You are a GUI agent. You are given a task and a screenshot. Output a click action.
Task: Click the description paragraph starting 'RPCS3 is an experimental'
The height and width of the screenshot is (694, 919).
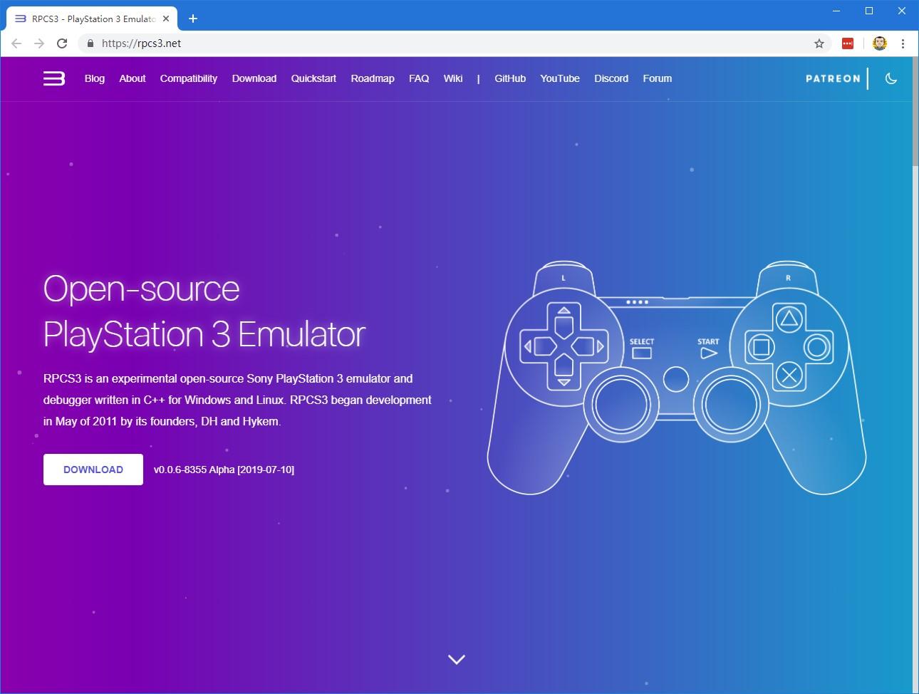(x=237, y=400)
